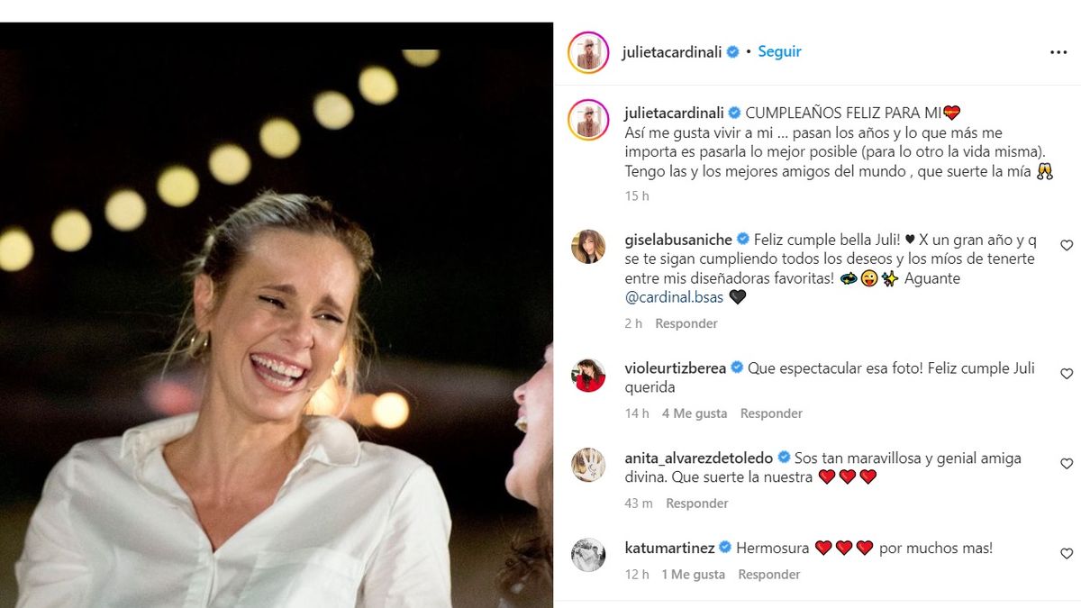Screen dimensions: 1081x608
Task: Open the three-dot more options menu
Action: (1058, 52)
